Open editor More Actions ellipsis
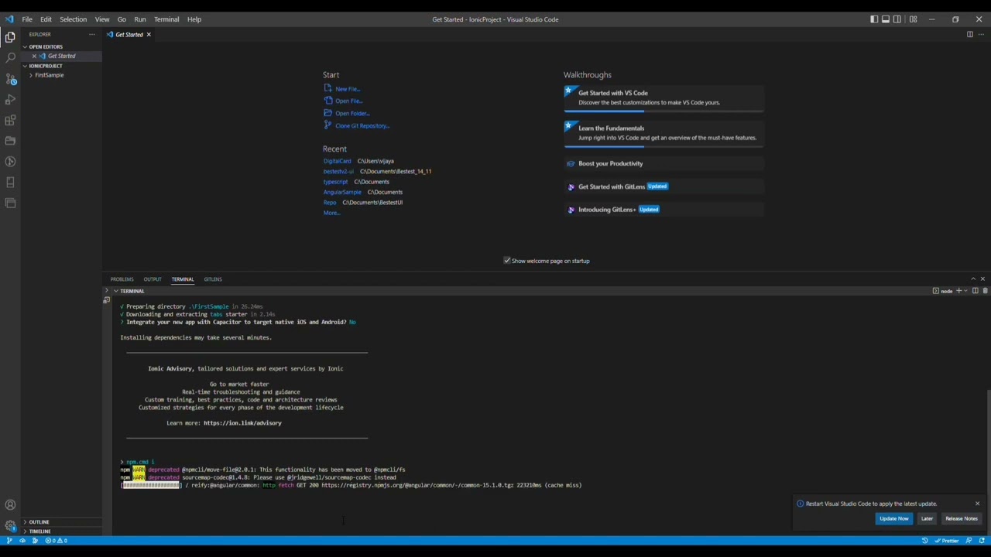The image size is (991, 557). pos(982,34)
